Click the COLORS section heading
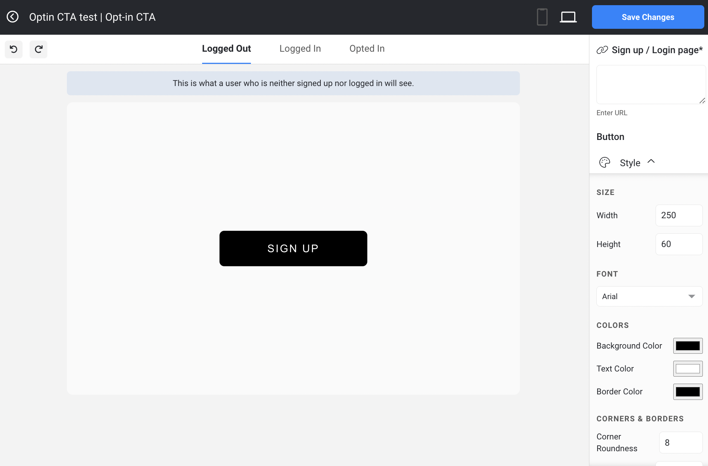This screenshot has width=708, height=466. (x=612, y=325)
